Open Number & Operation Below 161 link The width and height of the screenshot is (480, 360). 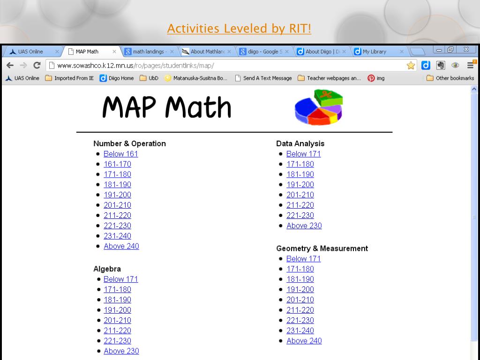point(120,154)
